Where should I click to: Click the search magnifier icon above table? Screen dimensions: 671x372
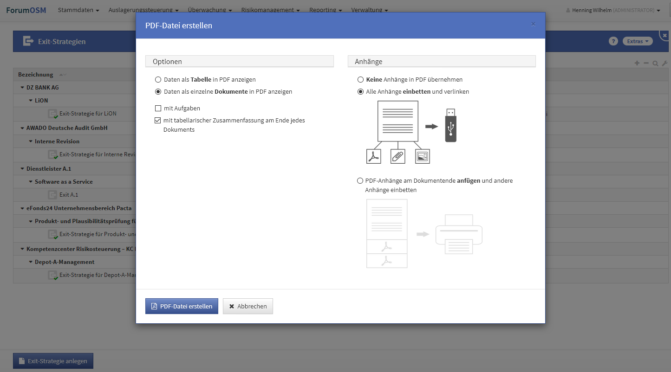point(655,64)
